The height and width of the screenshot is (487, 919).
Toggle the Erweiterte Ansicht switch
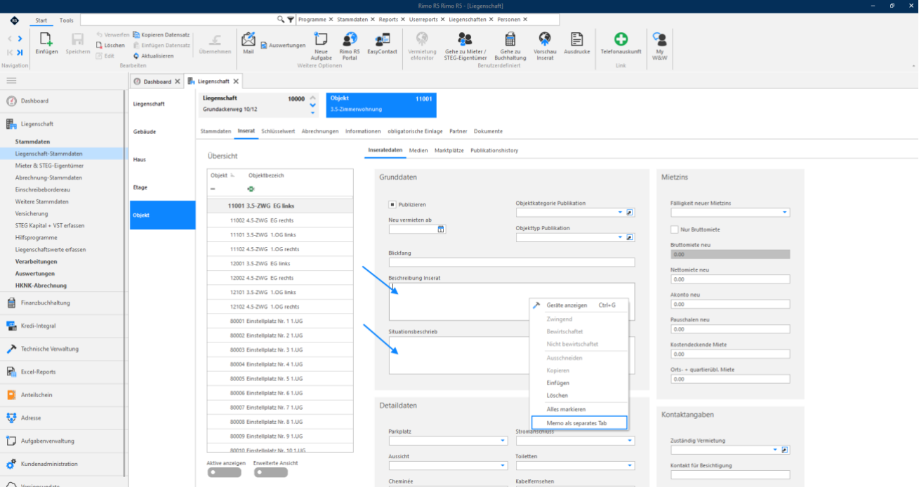point(271,472)
